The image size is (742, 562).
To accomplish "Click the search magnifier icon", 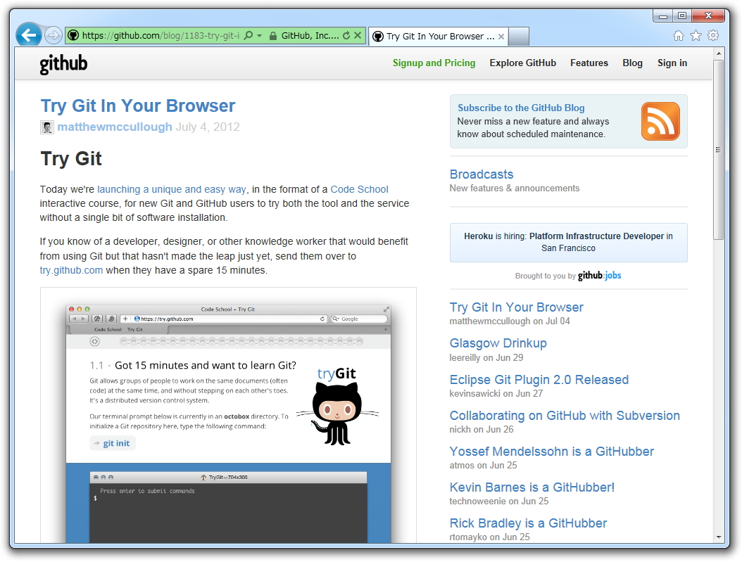I will coord(248,36).
